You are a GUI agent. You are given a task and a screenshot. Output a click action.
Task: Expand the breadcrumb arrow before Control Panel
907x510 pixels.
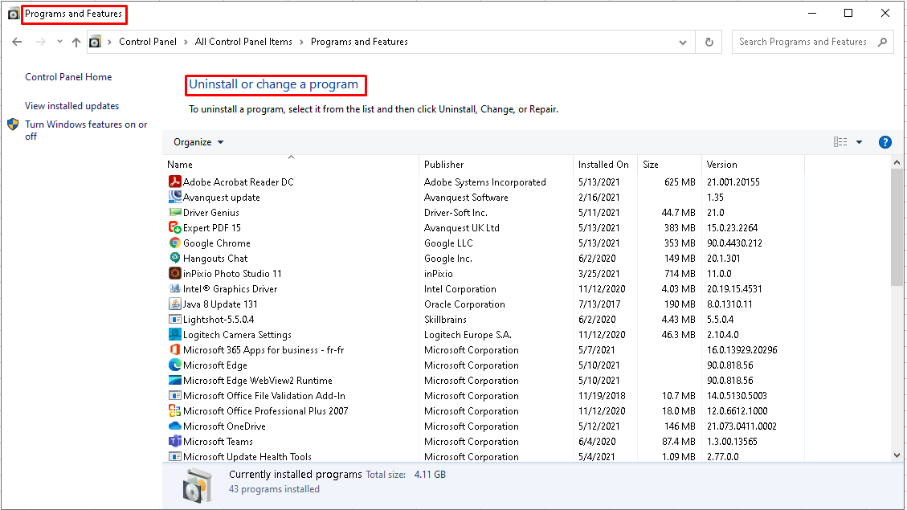click(109, 42)
